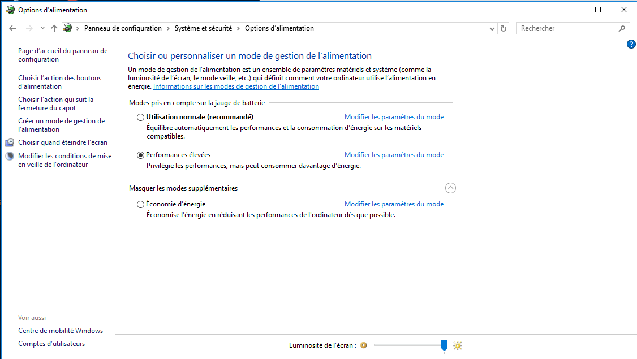Select Performances élevées radio button

click(x=140, y=155)
